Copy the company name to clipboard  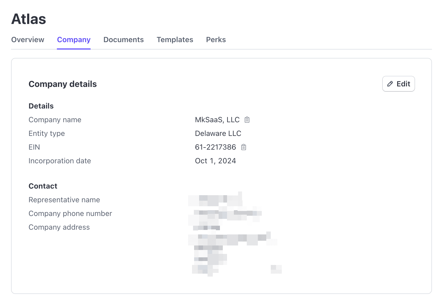tap(247, 120)
